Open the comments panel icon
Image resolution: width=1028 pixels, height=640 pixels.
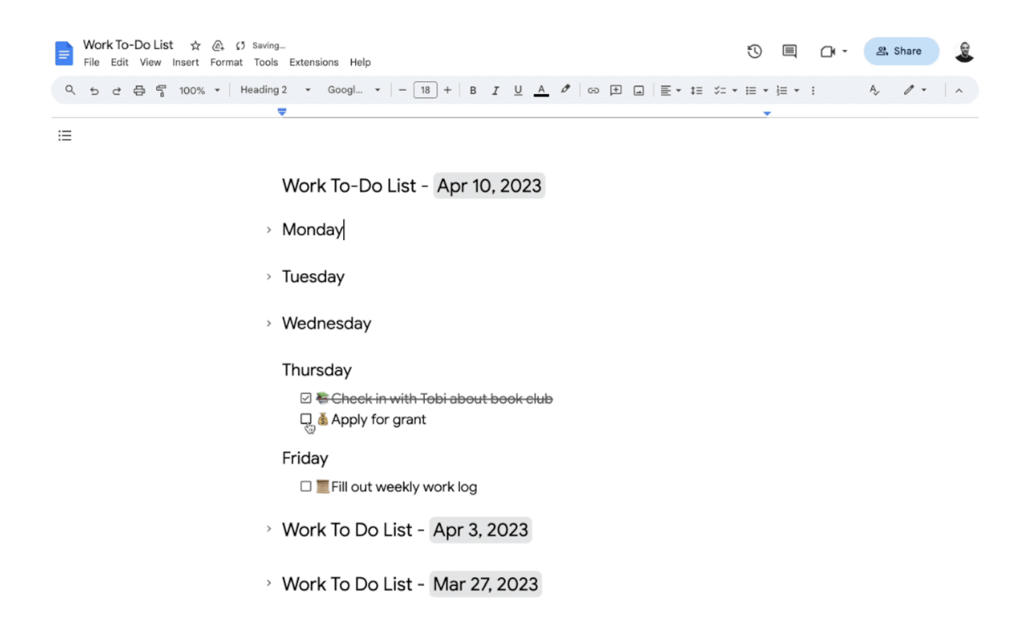[789, 51]
